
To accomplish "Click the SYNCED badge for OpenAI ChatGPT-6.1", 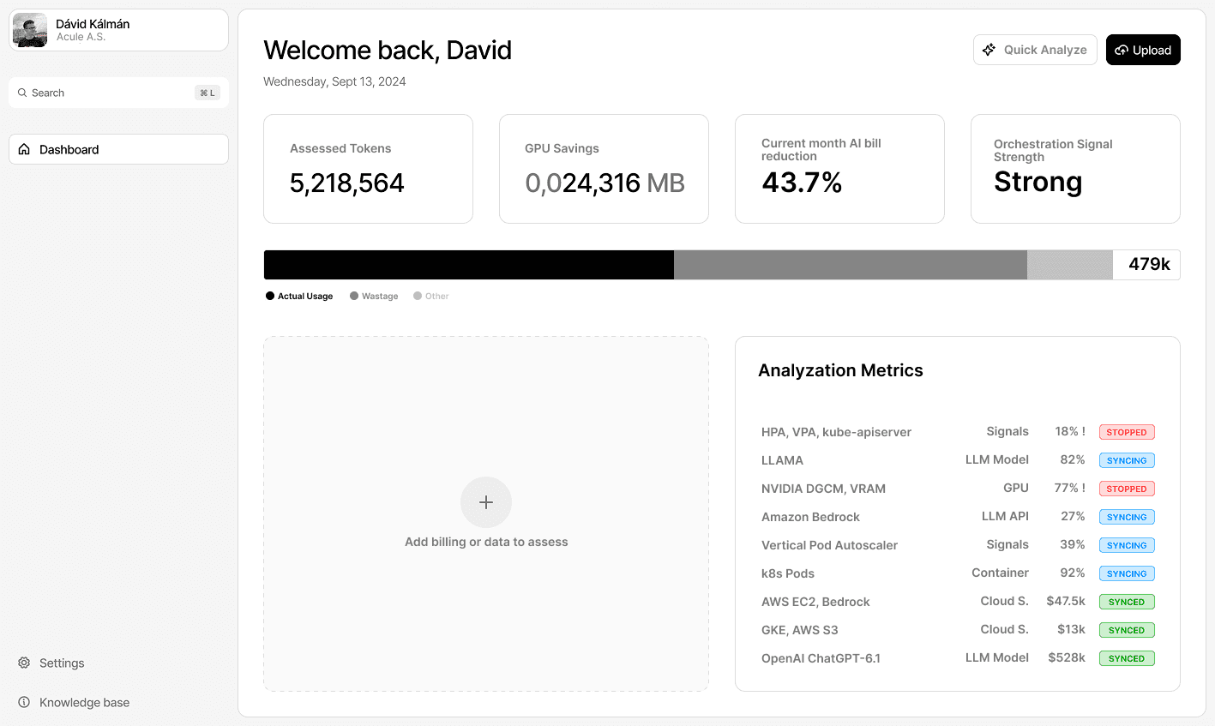I will [x=1127, y=657].
